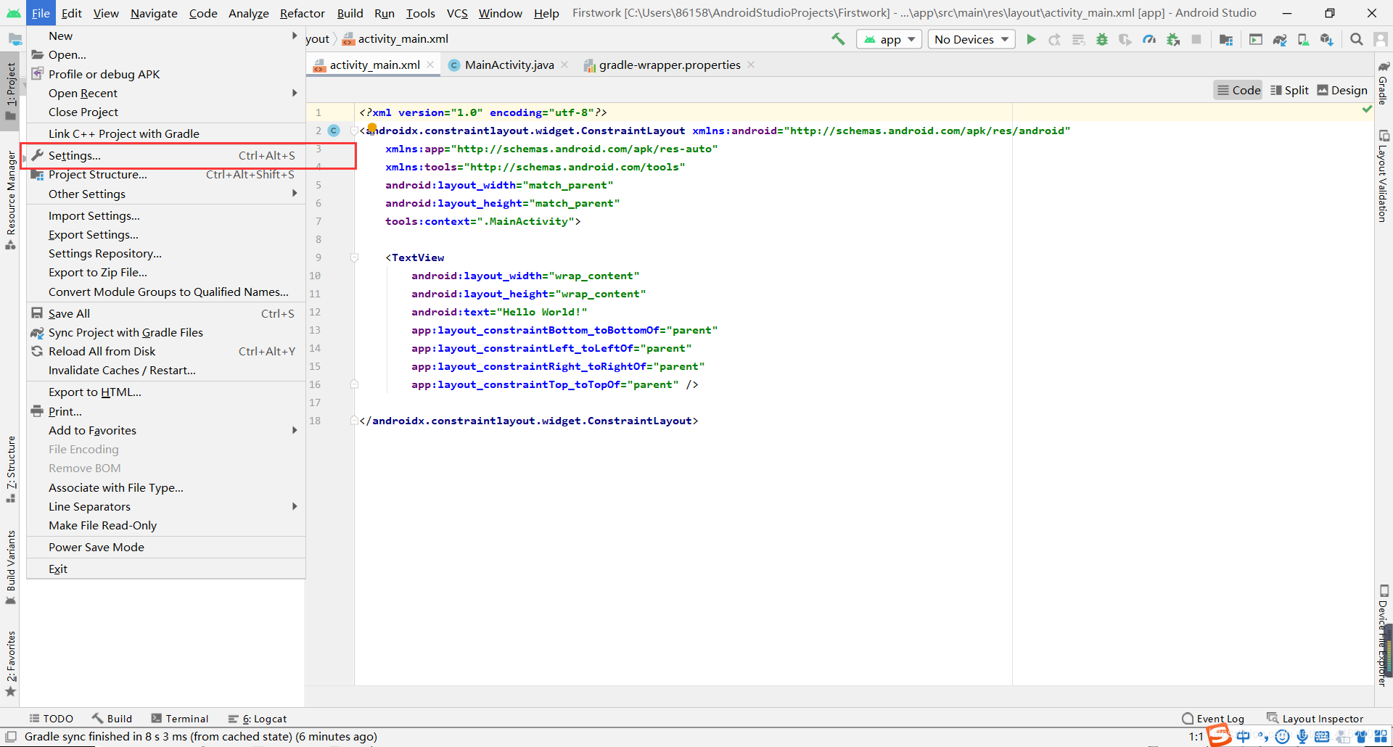Click the Make Project hammer icon
The image size is (1393, 747).
[x=838, y=39]
